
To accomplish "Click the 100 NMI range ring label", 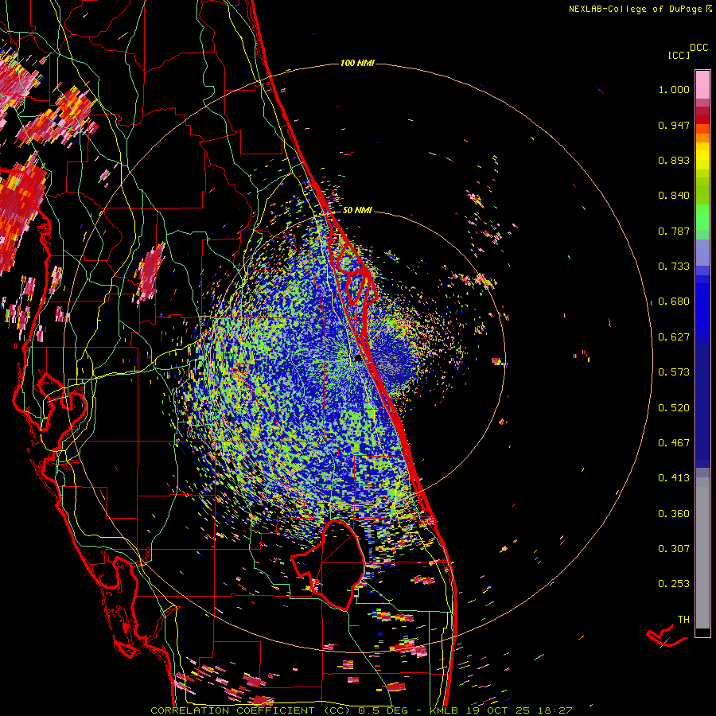I will pos(357,63).
